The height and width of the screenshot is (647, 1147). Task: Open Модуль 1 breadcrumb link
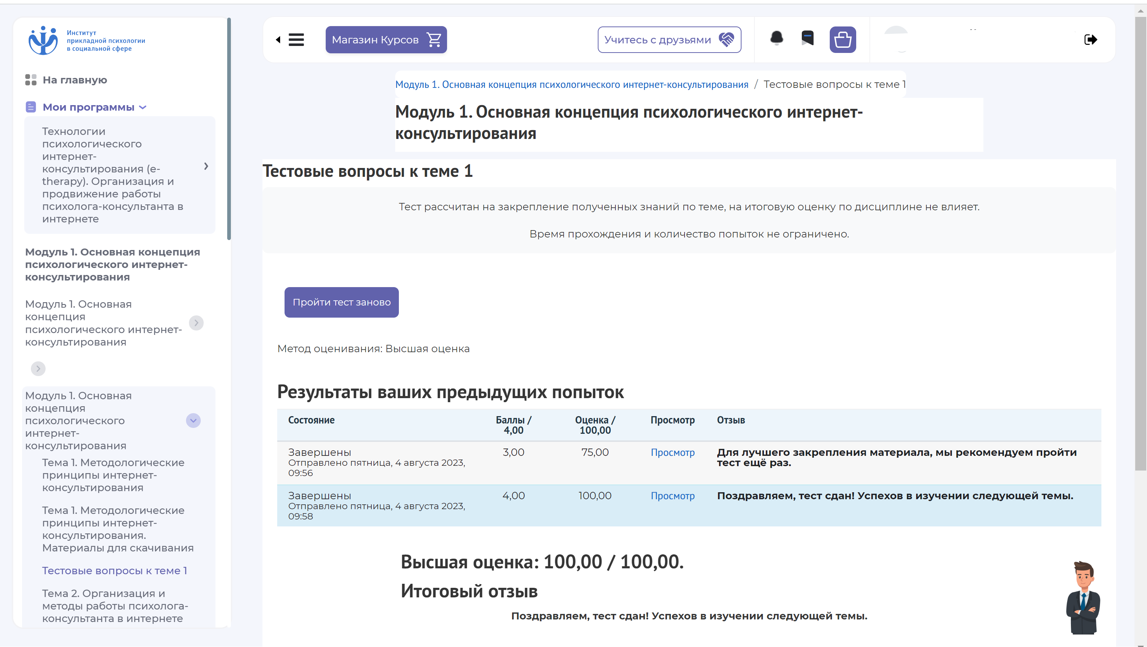pos(572,84)
